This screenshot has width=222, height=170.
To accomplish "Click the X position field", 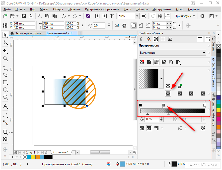I will [x=24, y=23].
